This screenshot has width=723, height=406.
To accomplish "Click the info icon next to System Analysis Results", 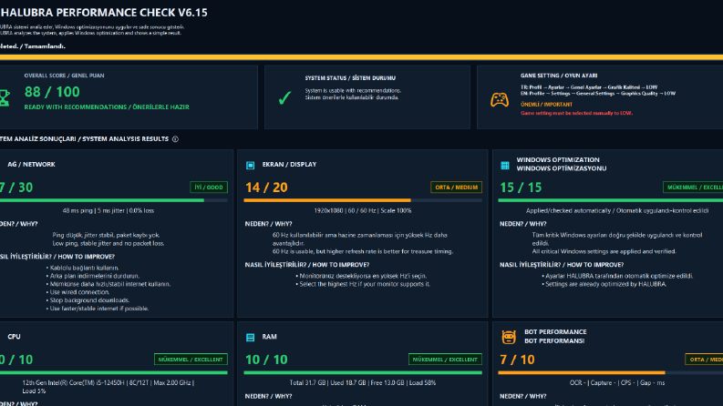I will point(175,139).
